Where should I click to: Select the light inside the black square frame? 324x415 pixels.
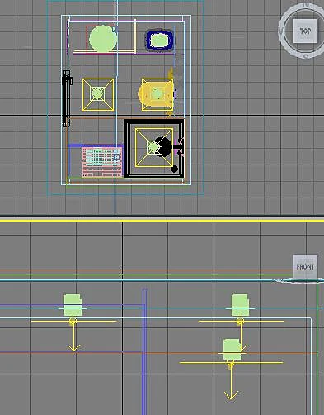[154, 147]
